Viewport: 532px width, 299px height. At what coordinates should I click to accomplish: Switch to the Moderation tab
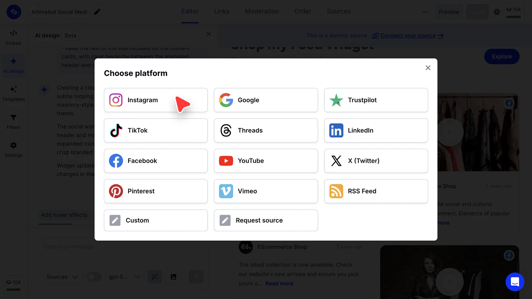click(x=262, y=11)
